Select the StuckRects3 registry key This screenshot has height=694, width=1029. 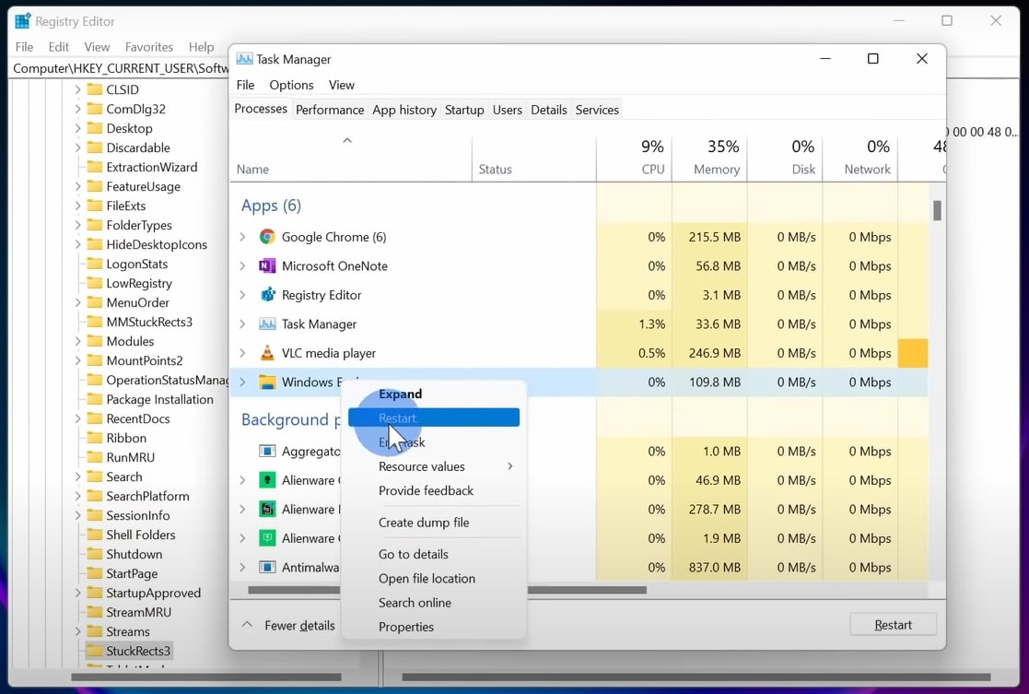[138, 651]
